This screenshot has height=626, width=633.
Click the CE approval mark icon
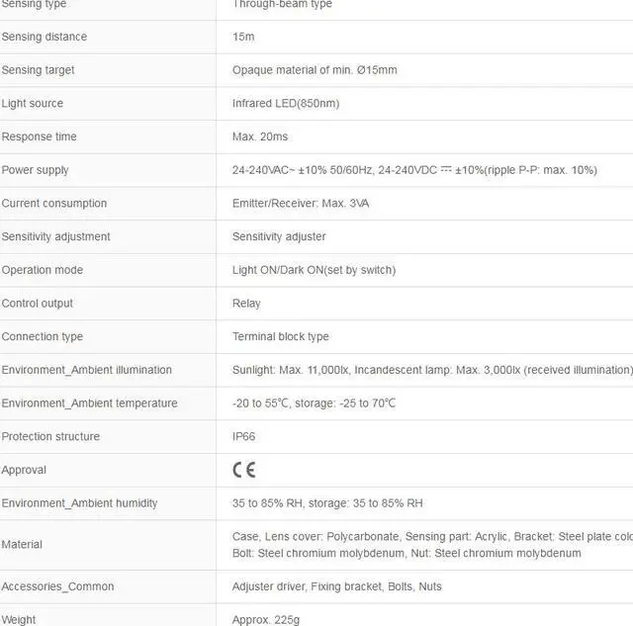click(x=243, y=470)
